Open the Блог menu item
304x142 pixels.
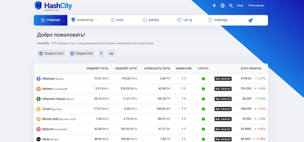pos(117,20)
